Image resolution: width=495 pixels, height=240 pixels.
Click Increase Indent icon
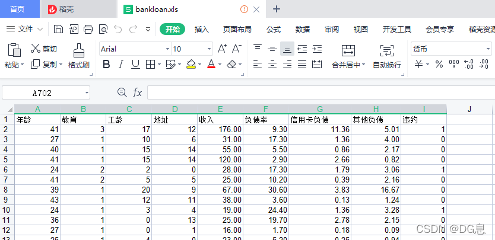pyautogui.click(x=317, y=49)
